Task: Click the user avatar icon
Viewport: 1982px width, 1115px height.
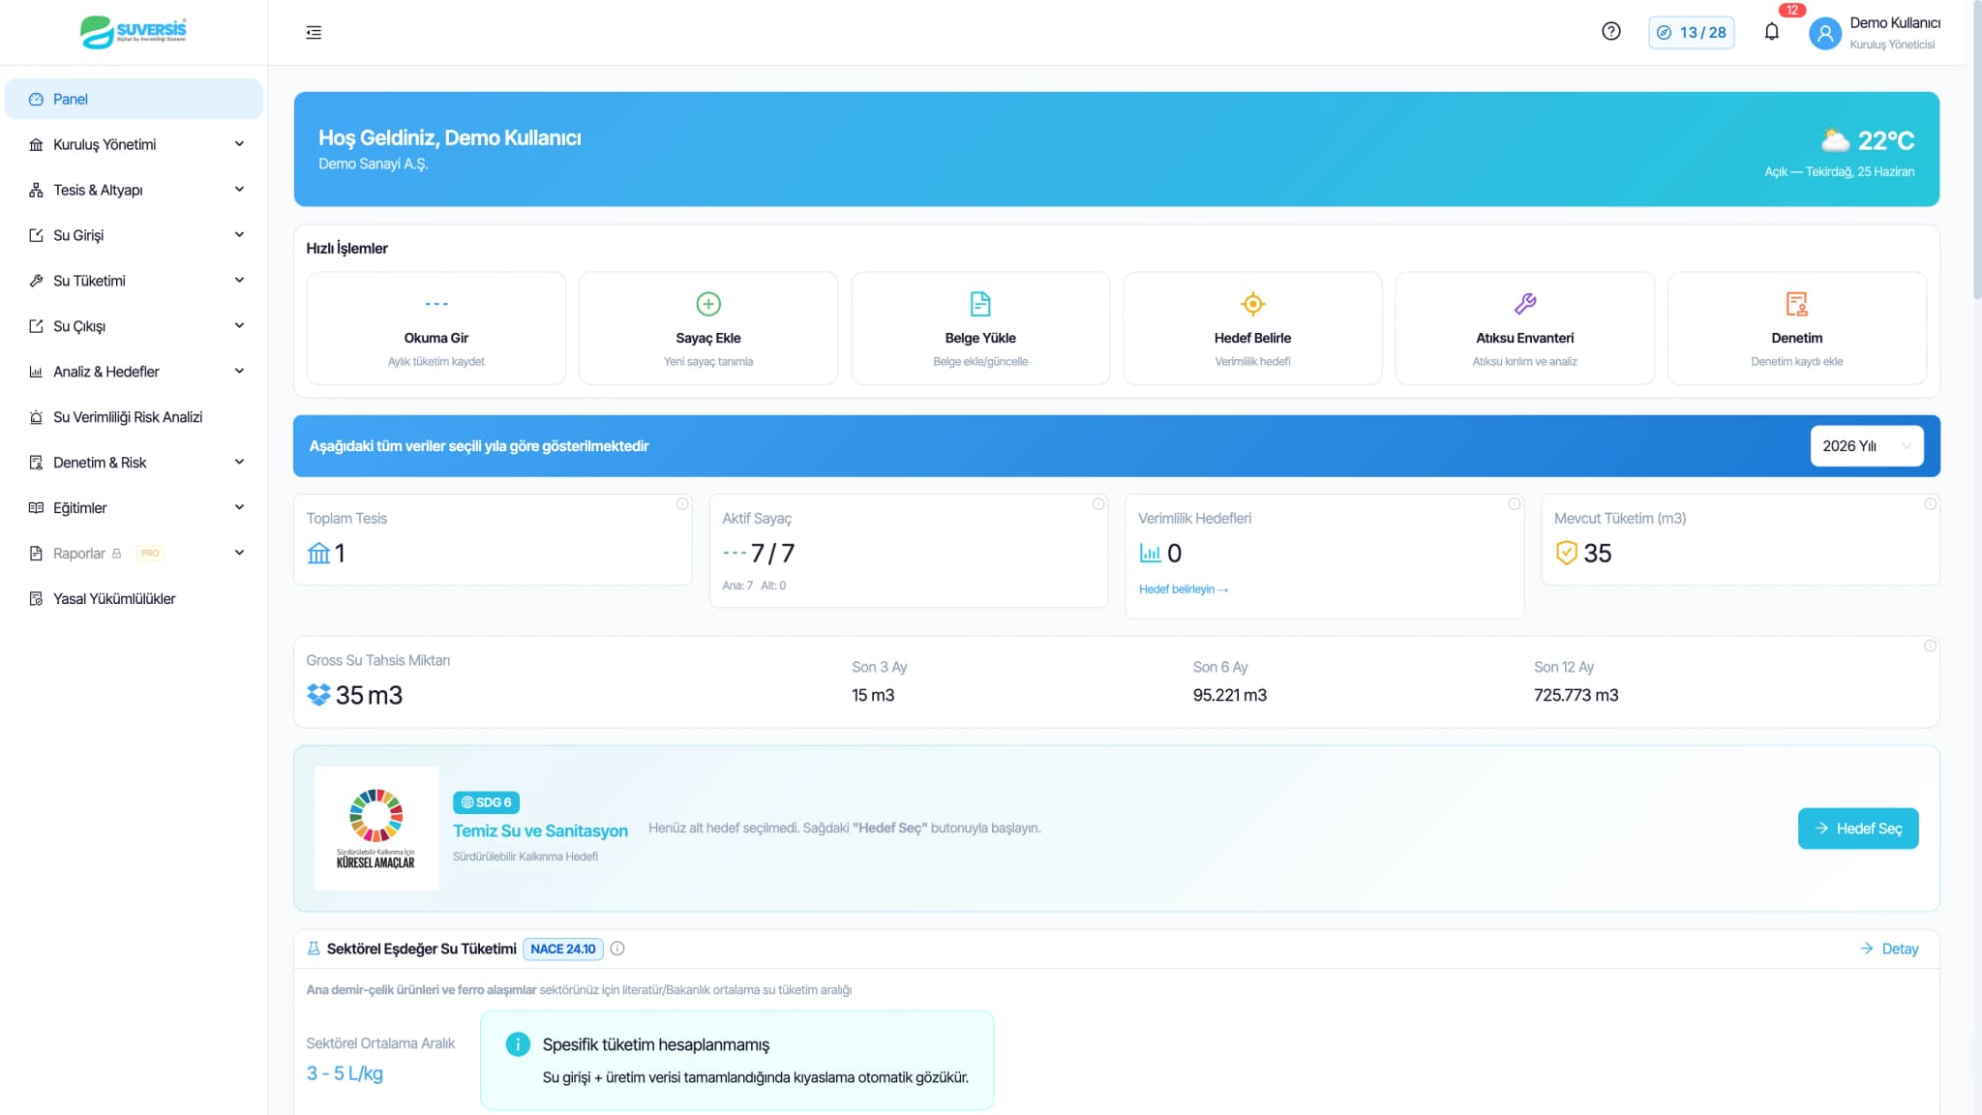Action: click(1824, 34)
